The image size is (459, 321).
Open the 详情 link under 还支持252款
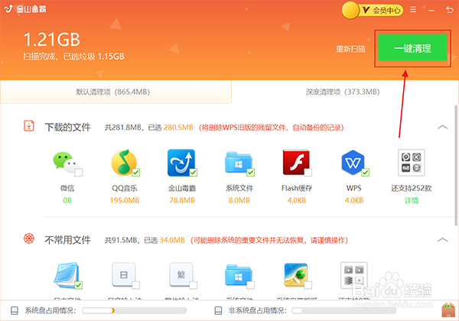click(x=412, y=200)
